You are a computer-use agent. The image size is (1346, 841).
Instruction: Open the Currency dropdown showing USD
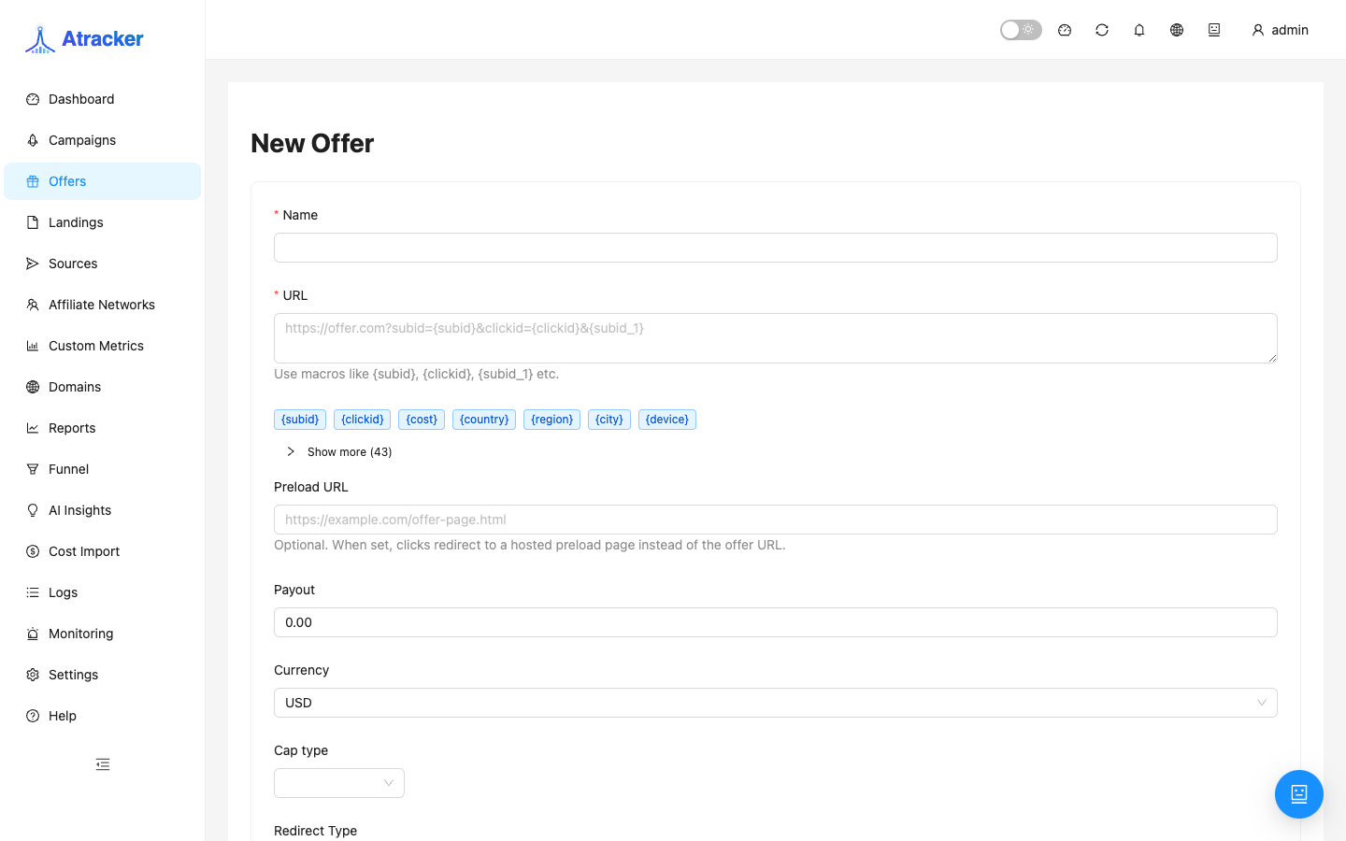(x=776, y=703)
